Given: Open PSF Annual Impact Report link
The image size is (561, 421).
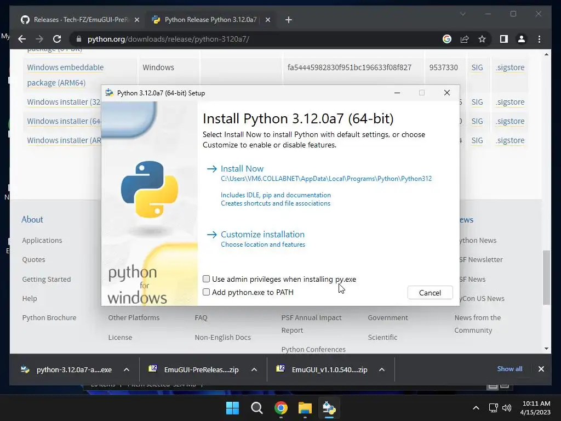Looking at the screenshot, I should [x=311, y=324].
